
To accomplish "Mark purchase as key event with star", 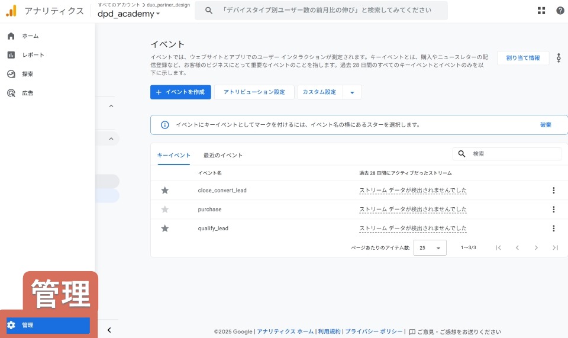I will point(165,210).
